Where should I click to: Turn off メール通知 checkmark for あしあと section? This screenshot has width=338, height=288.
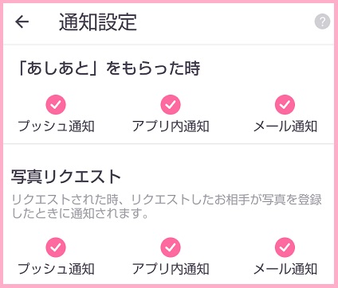coord(285,104)
